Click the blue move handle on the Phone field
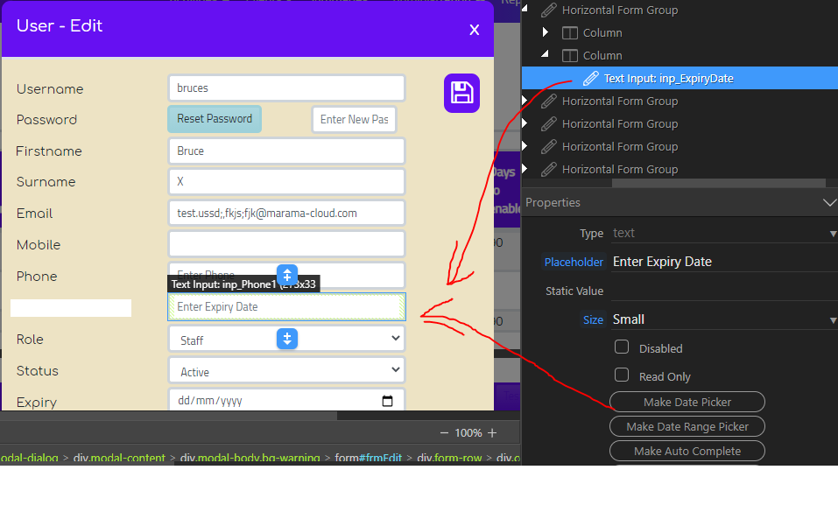This screenshot has width=838, height=519. 287,275
